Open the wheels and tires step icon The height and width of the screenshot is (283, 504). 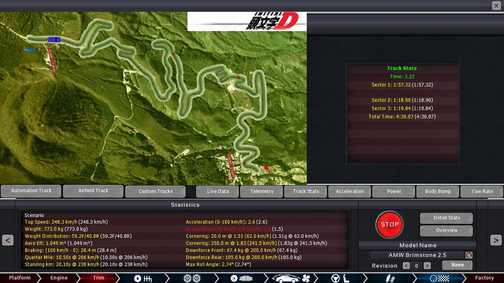point(192,278)
